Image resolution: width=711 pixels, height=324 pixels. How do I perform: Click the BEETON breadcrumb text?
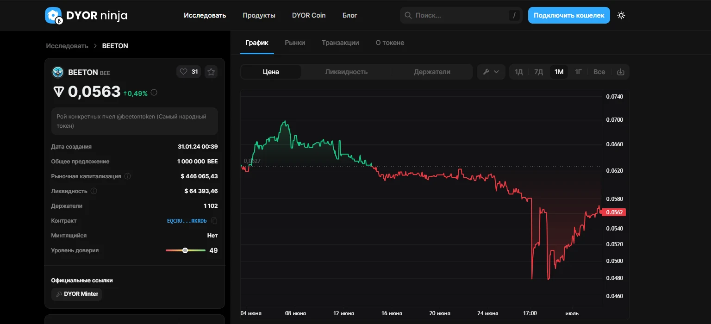[x=115, y=46]
